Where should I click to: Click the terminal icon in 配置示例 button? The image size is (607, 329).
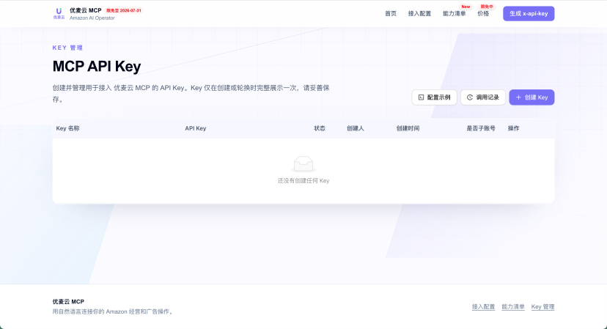(422, 97)
